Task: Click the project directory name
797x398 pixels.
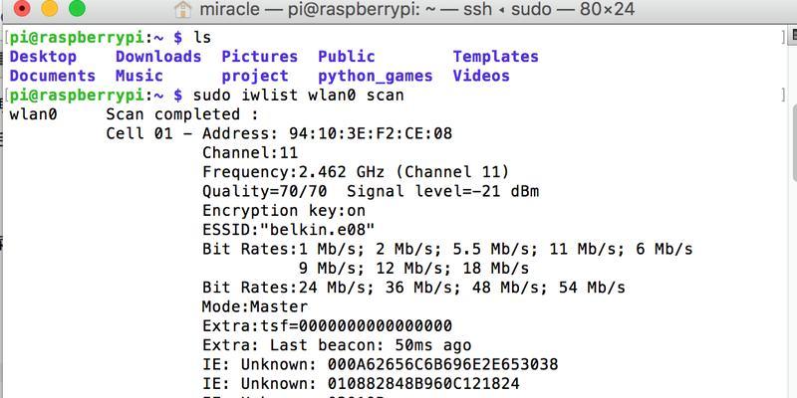Action: (x=254, y=76)
